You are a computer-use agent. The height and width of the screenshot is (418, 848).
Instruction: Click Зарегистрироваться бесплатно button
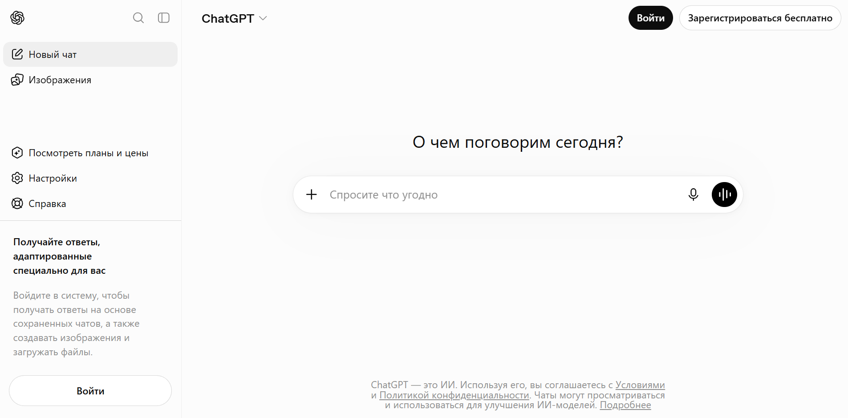pyautogui.click(x=760, y=18)
